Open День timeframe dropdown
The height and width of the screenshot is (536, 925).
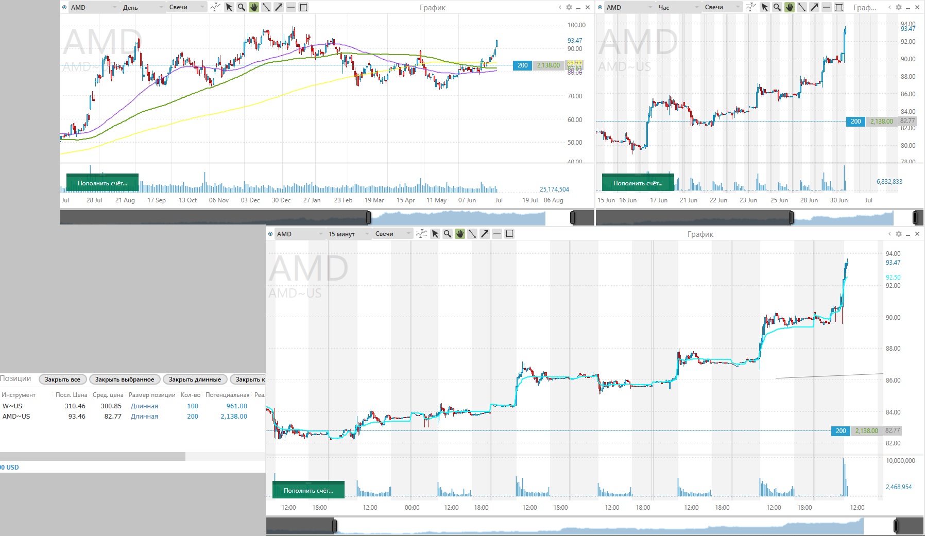pyautogui.click(x=143, y=7)
